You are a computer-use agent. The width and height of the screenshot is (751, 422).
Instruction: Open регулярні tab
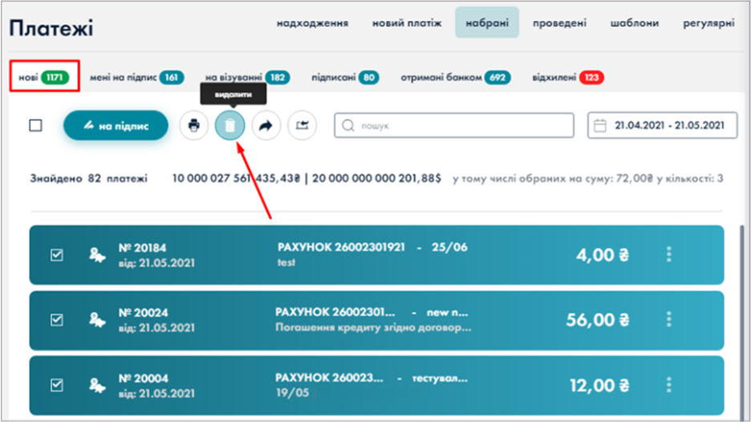point(708,23)
